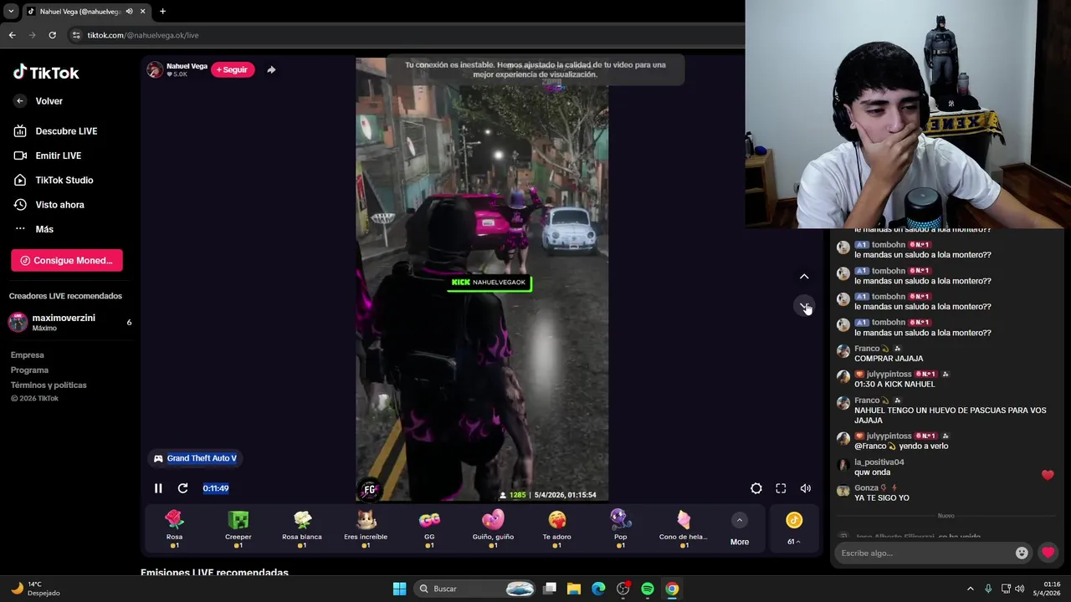The width and height of the screenshot is (1071, 602).
Task: Click julyypintoss 01:30 A KICK NAHUEL message
Action: coord(894,385)
